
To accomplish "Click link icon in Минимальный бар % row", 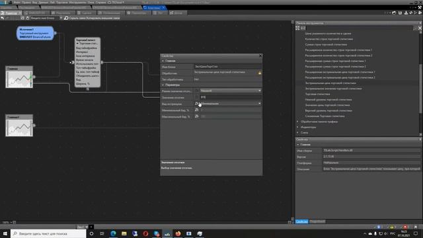I will [x=197, y=110].
